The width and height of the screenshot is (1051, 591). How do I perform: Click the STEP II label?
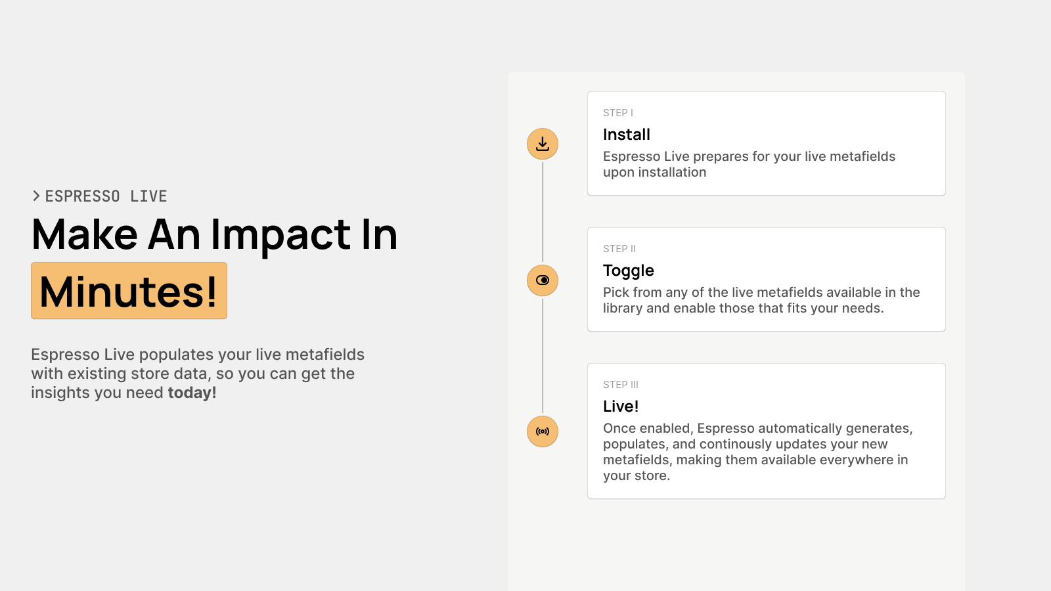(619, 249)
